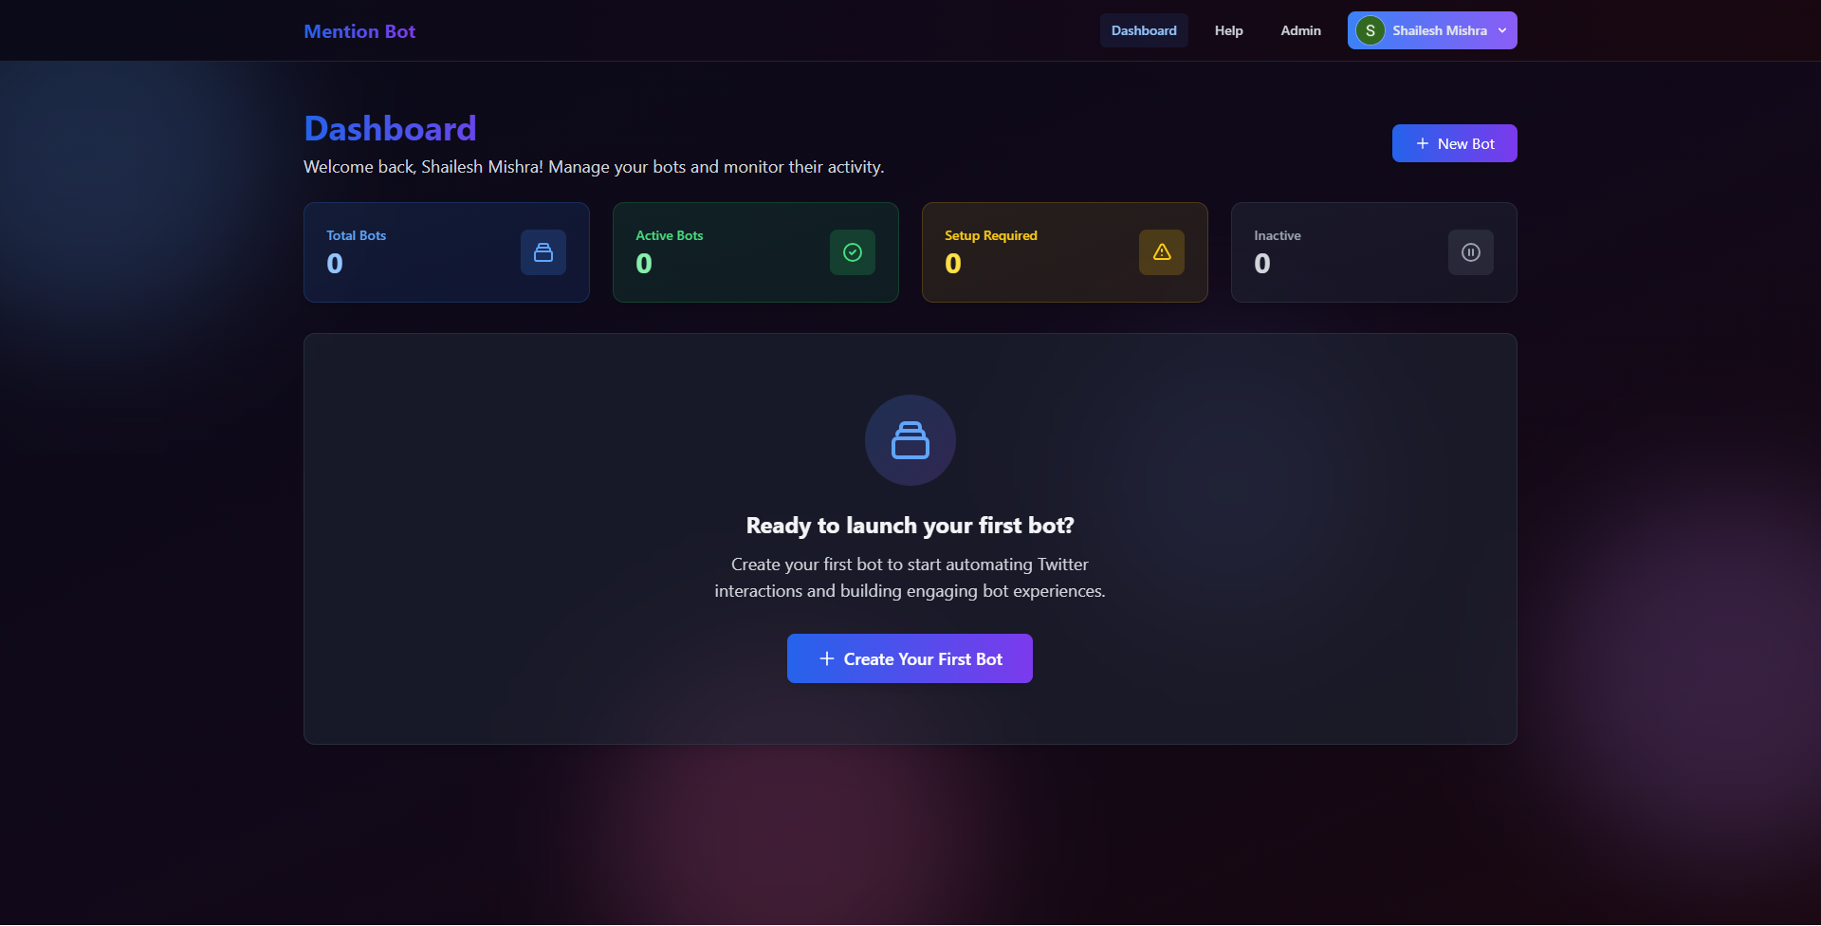
Task: Go to the Help menu item
Action: click(1229, 30)
